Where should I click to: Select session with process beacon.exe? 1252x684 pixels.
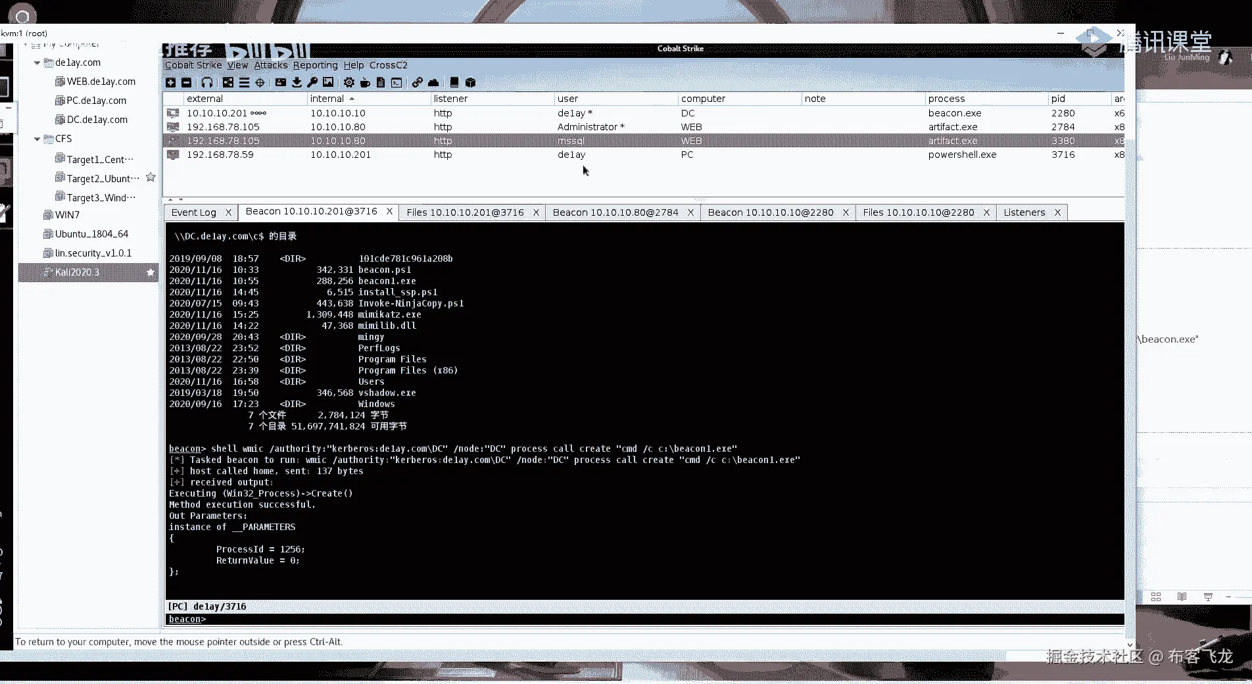point(644,113)
